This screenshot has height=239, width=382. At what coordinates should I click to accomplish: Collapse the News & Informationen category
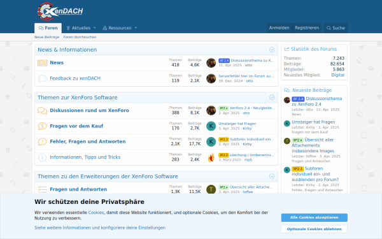(x=272, y=50)
